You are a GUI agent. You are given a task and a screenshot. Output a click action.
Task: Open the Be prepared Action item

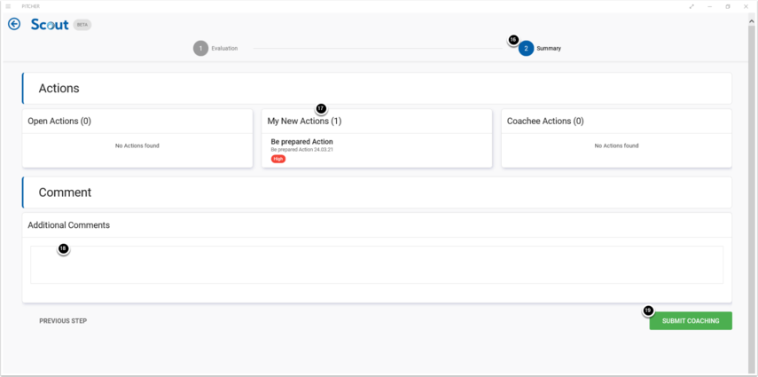[x=302, y=142]
